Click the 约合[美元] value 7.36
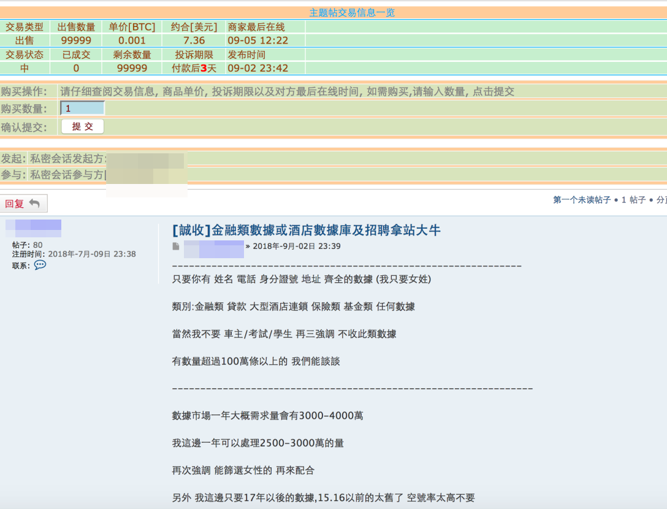The image size is (667, 509). tap(194, 40)
